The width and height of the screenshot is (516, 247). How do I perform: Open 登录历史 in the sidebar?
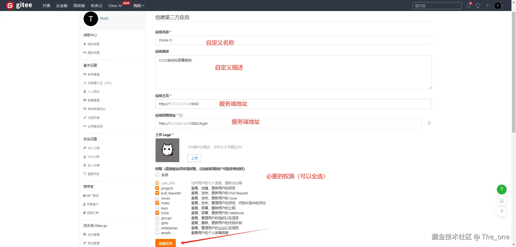91,174
